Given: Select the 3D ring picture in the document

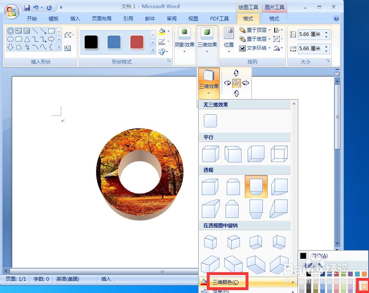Looking at the screenshot, I should [x=140, y=174].
